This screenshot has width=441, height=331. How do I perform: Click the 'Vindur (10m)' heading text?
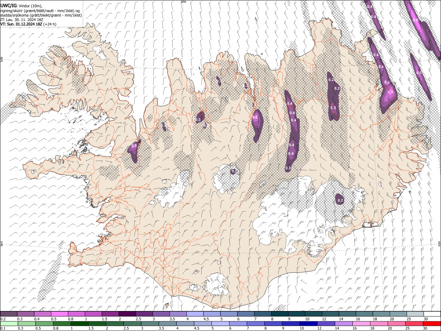(x=31, y=6)
